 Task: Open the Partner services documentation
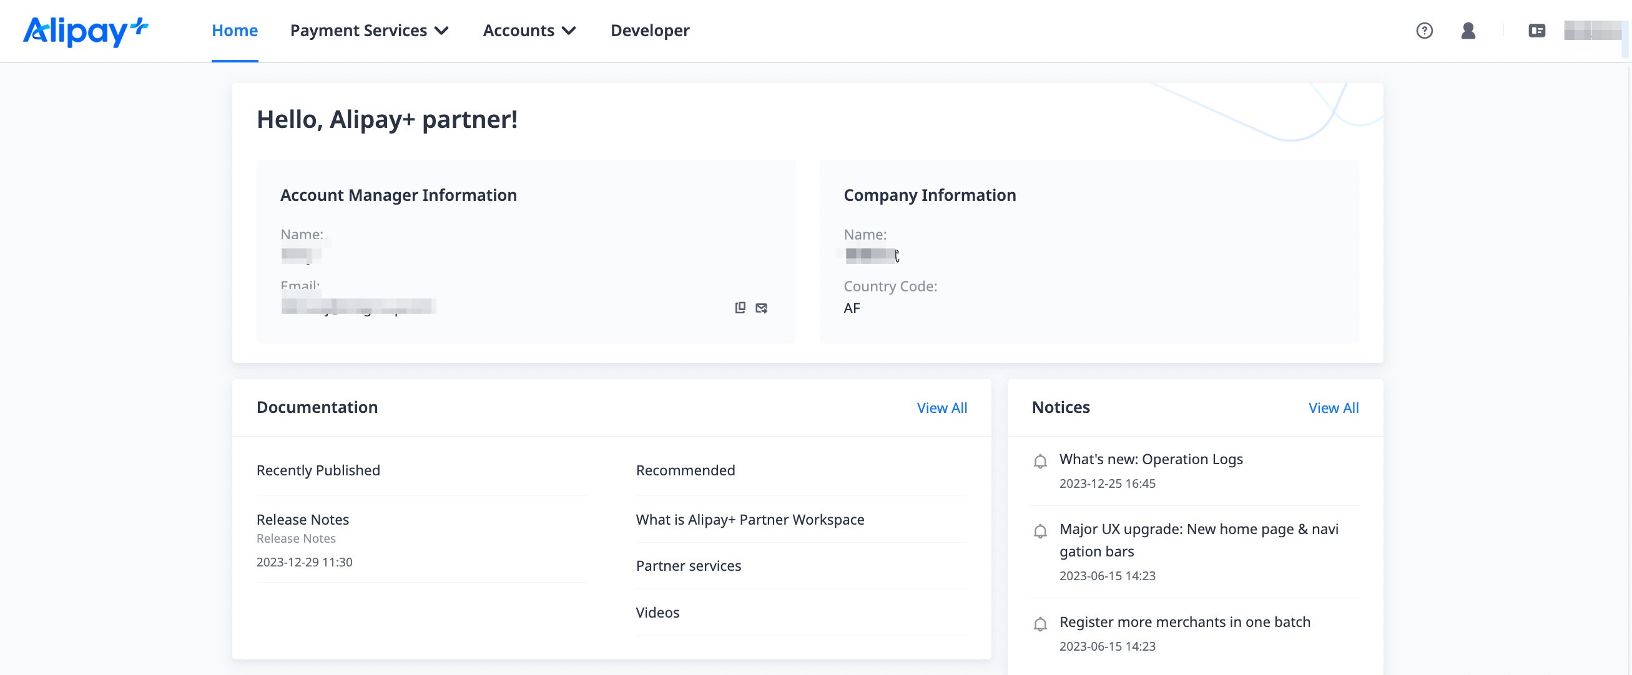tap(688, 565)
